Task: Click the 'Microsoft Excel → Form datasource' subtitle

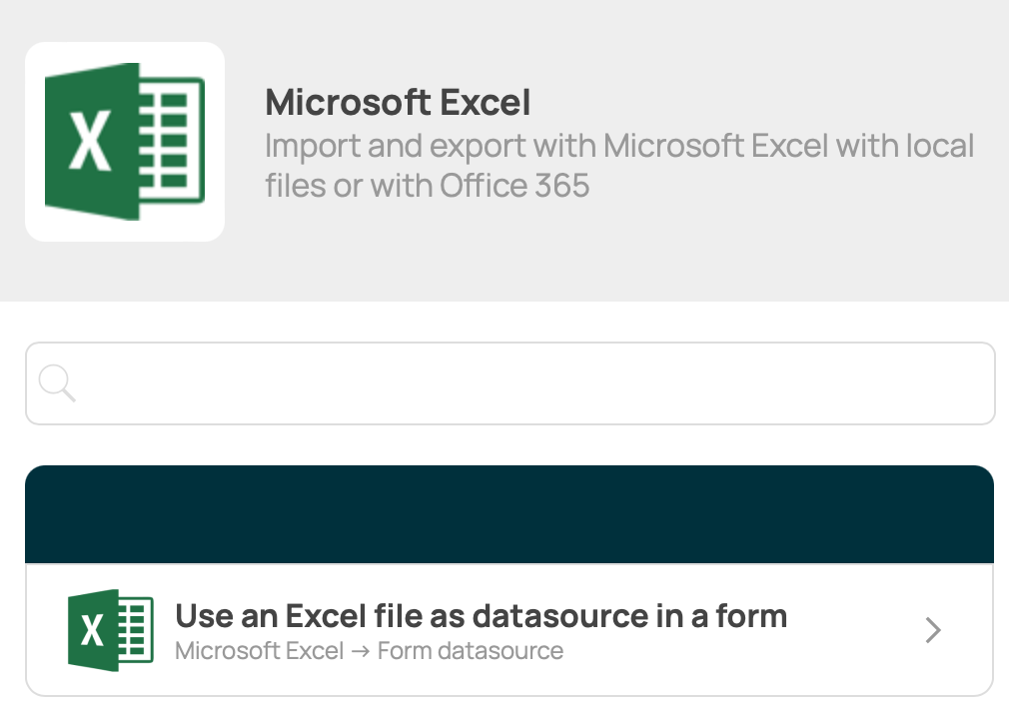Action: click(x=369, y=650)
